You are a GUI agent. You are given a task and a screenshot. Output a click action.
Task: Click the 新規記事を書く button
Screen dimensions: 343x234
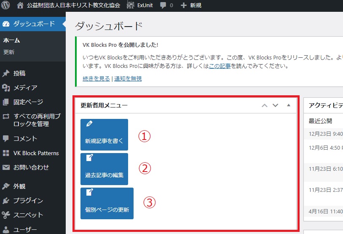[104, 135]
